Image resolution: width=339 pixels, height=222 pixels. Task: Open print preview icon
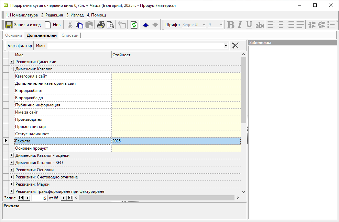[110, 25]
